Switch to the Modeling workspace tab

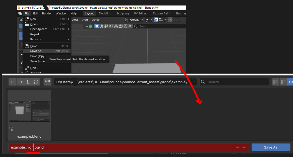(105, 13)
